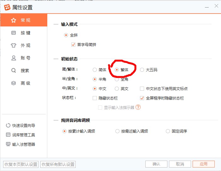Select 按最近输入调频 radio option
221x171 pixels.
tap(117, 131)
